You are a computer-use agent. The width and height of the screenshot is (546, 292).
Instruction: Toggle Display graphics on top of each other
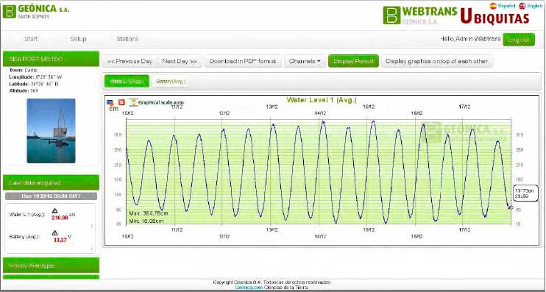point(436,61)
